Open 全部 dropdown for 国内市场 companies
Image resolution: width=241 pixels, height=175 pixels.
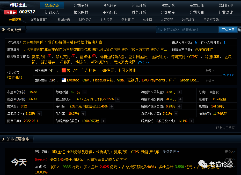point(209,71)
